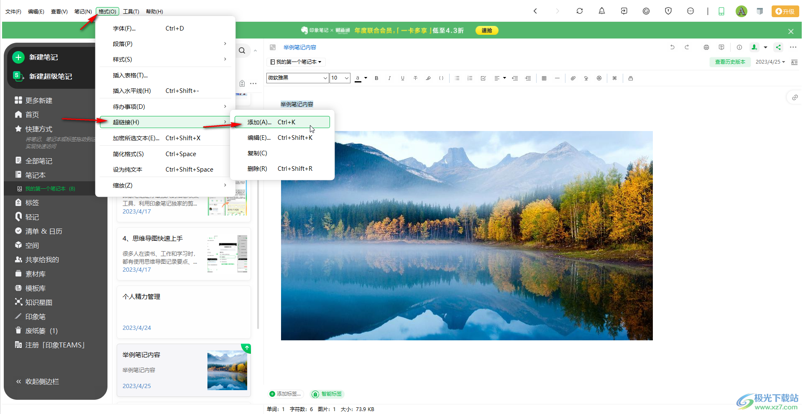Insert a checkbox to-do item
This screenshot has height=414, width=803.
click(x=483, y=78)
